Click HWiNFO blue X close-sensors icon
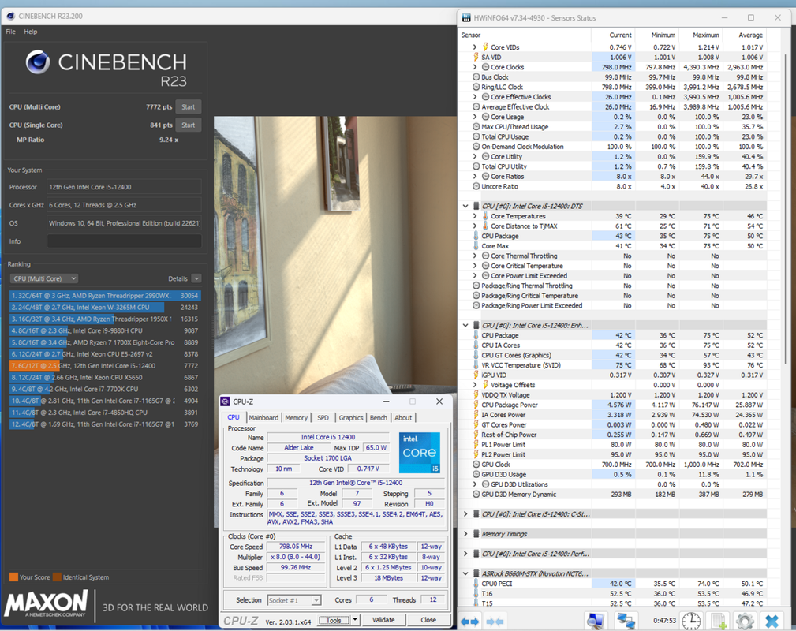This screenshot has width=796, height=631. (x=772, y=620)
